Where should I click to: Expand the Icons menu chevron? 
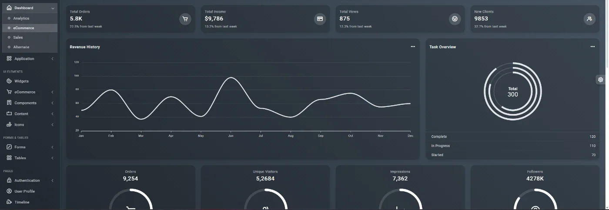(x=53, y=125)
